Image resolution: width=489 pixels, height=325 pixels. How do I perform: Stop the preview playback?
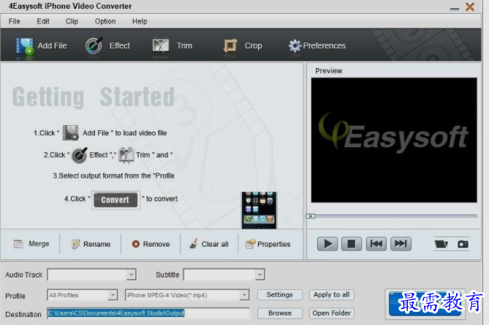coord(352,244)
